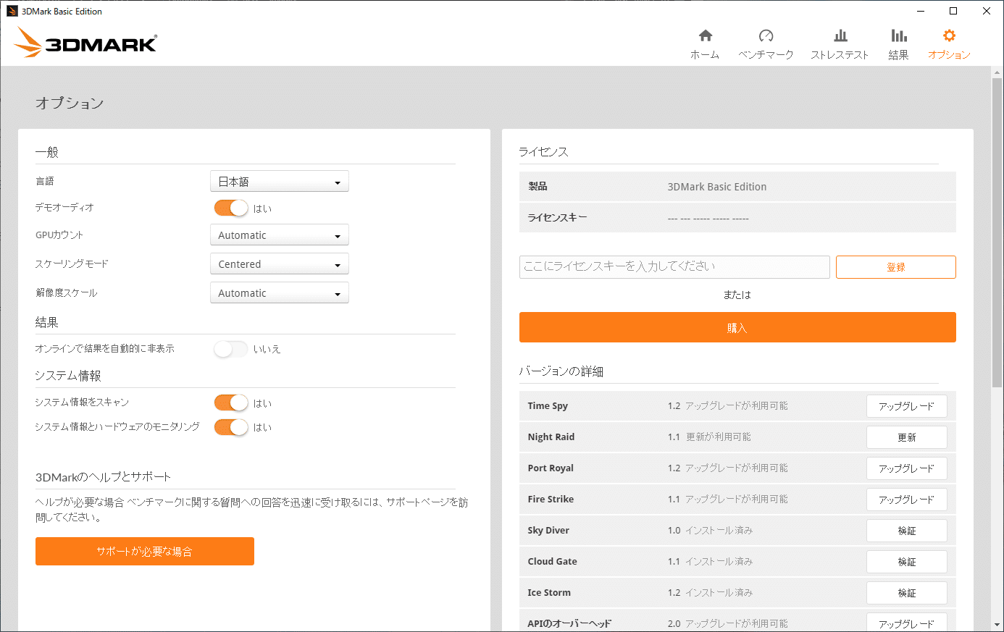Open the Results (結果) bar chart icon
The height and width of the screenshot is (632, 1004).
(x=899, y=35)
